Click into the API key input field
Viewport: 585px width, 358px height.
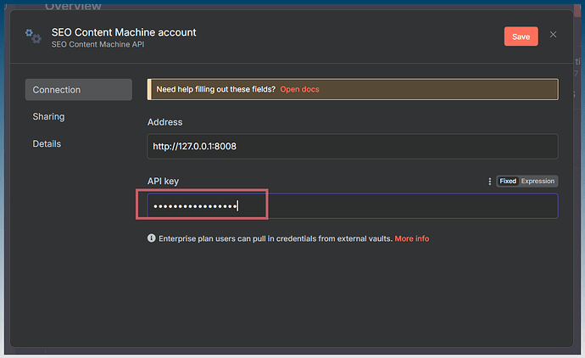[x=353, y=205]
